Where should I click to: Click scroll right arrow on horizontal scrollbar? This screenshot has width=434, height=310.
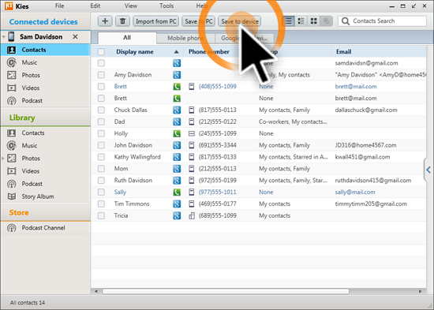[x=420, y=291]
